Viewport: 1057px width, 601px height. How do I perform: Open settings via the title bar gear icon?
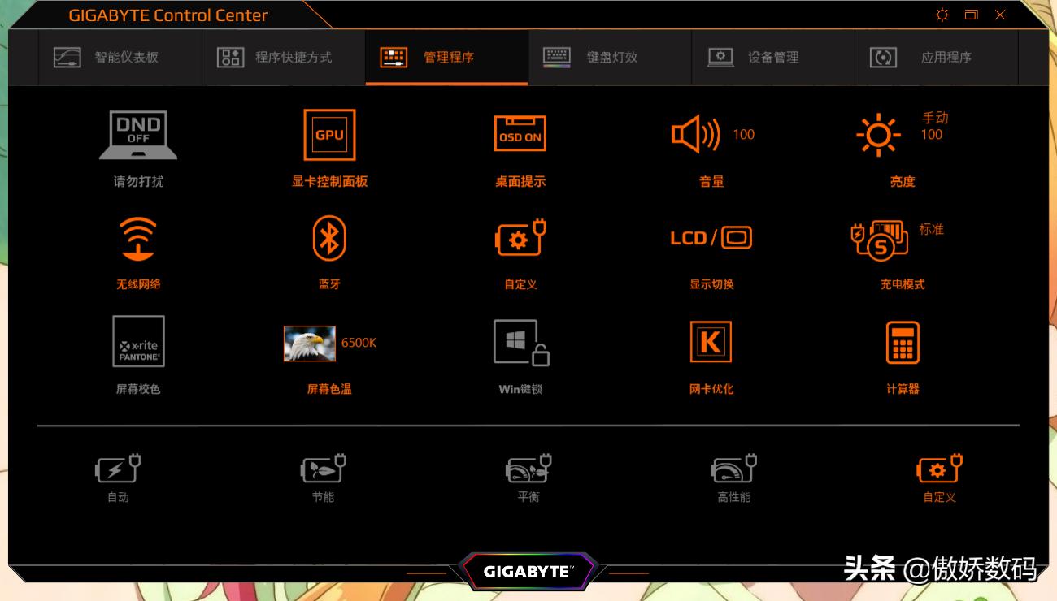[x=942, y=15]
